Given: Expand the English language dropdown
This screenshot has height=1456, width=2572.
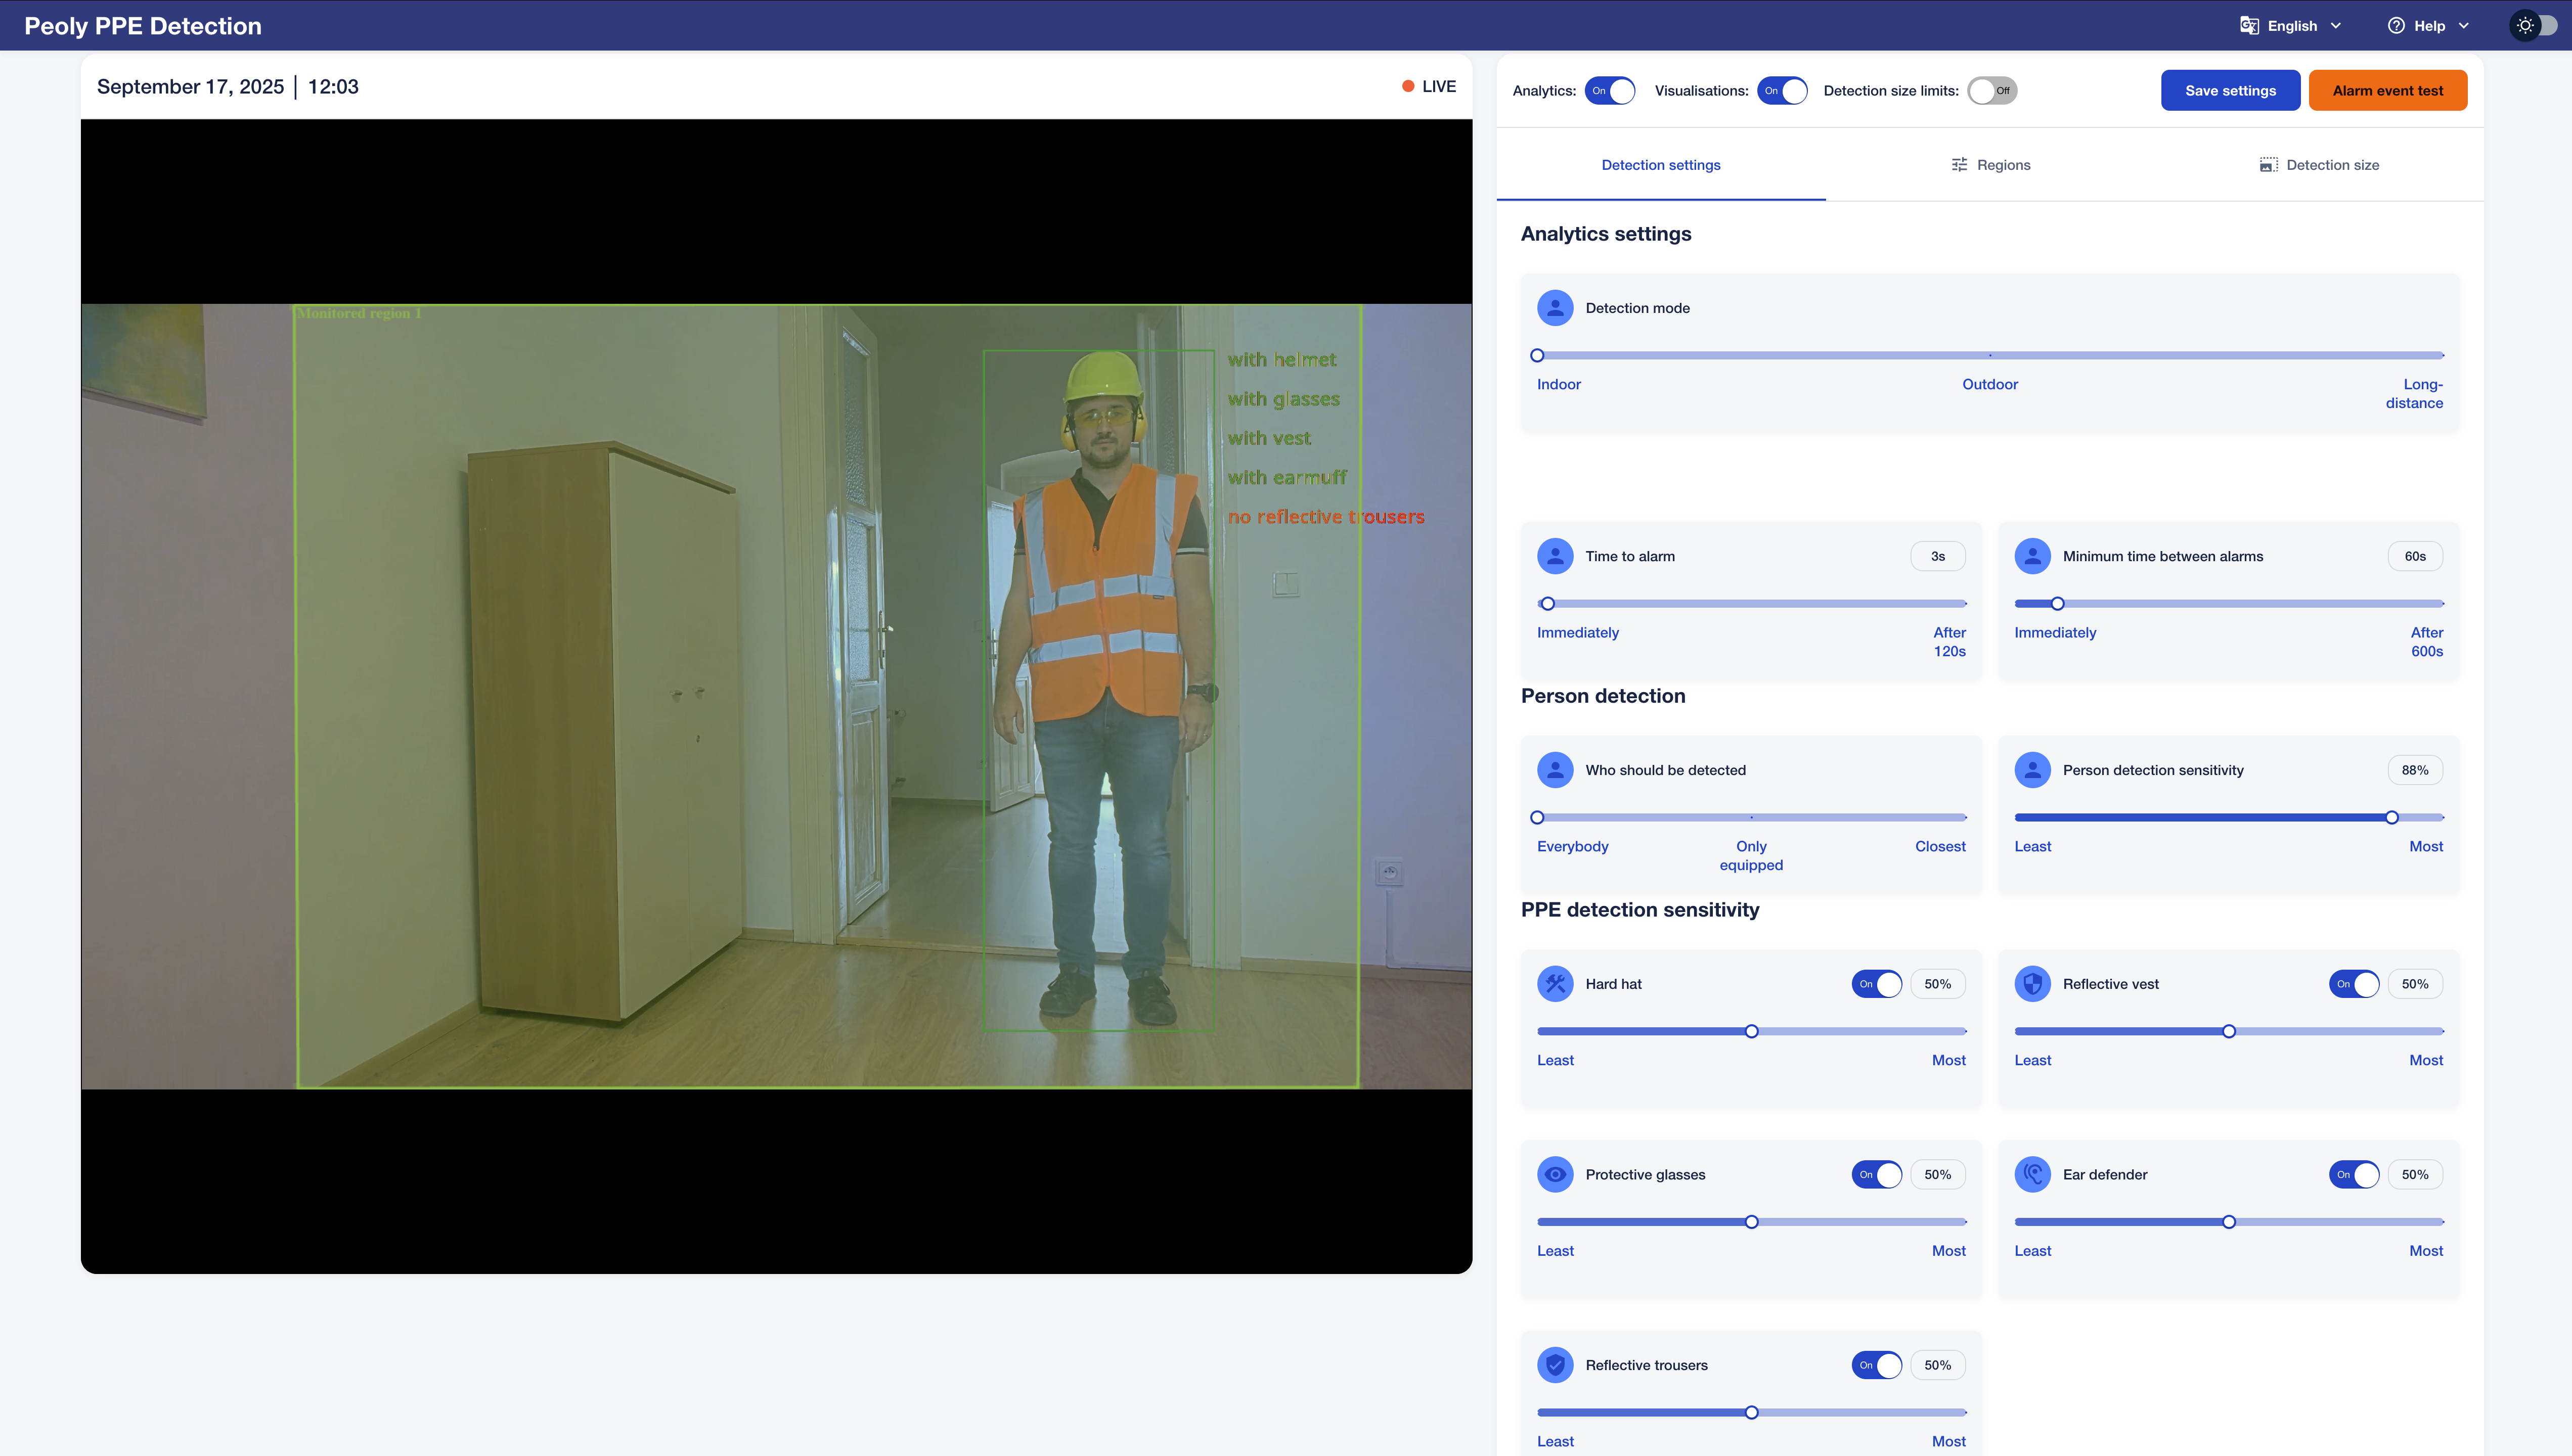Looking at the screenshot, I should 2336,26.
